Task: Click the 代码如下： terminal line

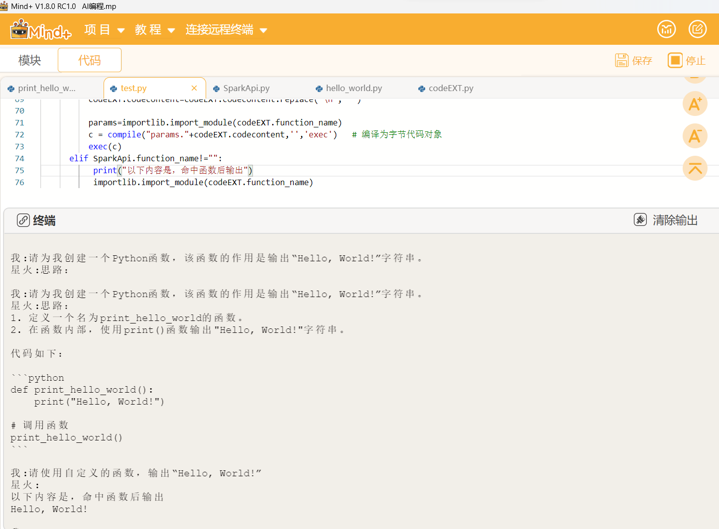Action: (37, 353)
